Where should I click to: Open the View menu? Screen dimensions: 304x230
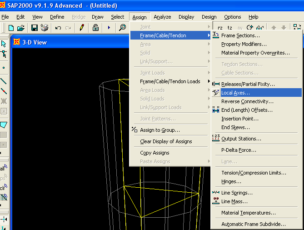pos(37,17)
